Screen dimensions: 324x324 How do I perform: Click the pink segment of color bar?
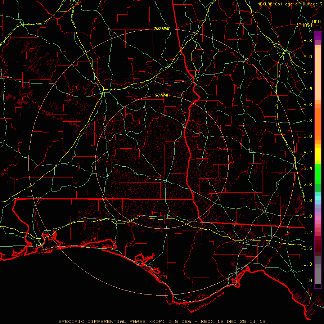(318, 218)
